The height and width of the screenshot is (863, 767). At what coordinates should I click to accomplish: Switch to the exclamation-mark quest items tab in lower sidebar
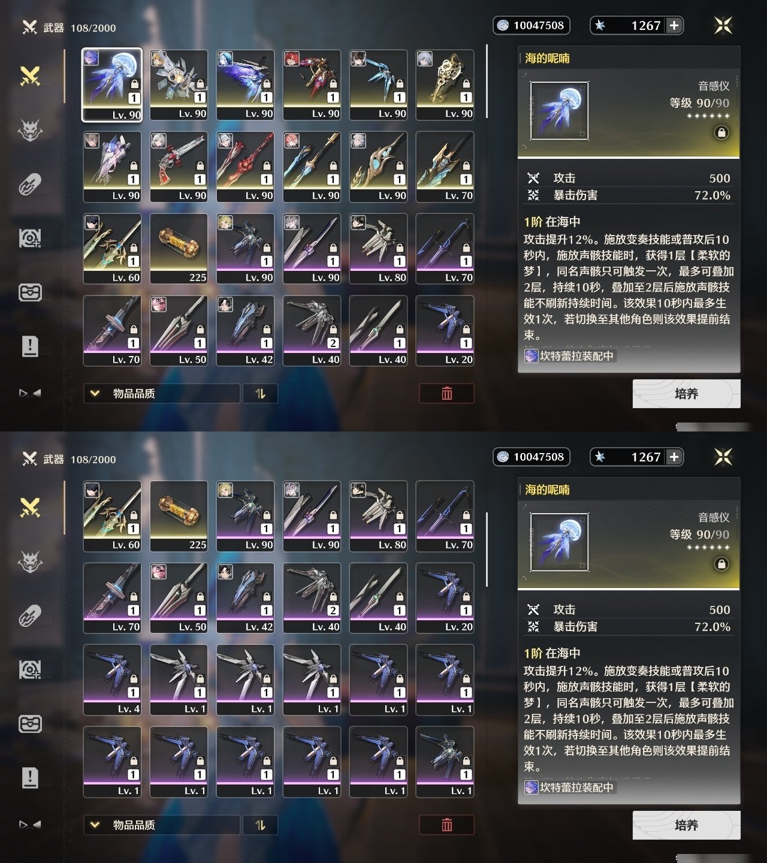click(x=30, y=777)
